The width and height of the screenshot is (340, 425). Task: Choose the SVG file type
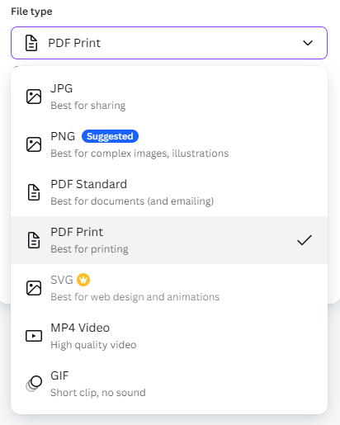click(169, 288)
